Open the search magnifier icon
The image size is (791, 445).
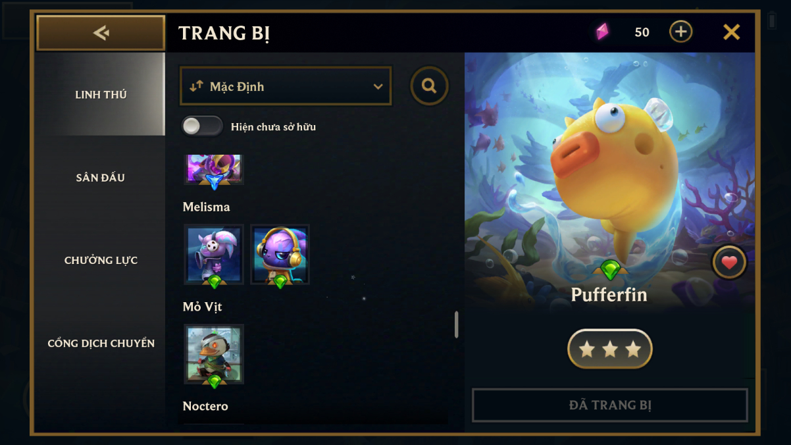point(429,86)
